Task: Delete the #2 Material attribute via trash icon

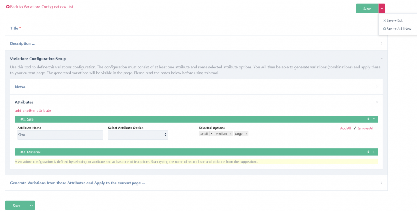Action: point(369,152)
